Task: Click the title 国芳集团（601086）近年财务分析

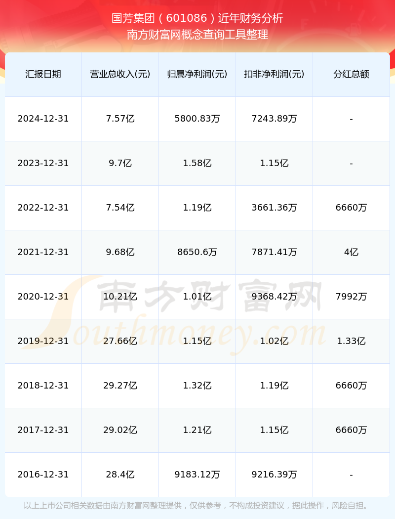Action: click(197, 18)
